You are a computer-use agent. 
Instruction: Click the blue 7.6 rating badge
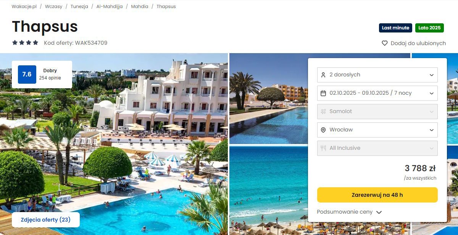click(27, 75)
